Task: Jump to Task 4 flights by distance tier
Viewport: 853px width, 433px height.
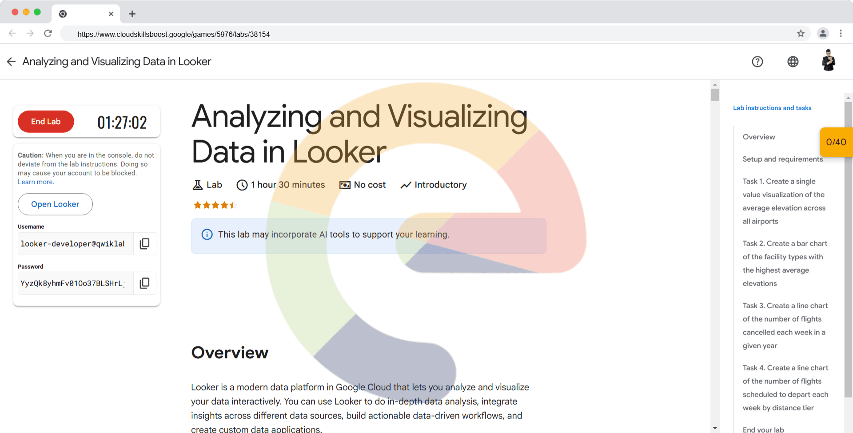Action: pos(785,388)
